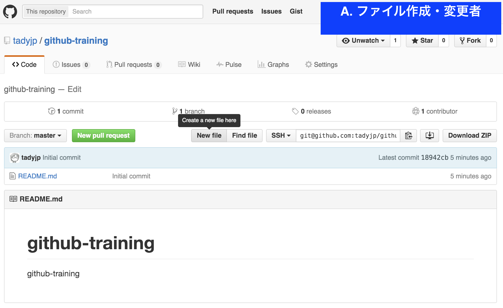Click the branch fork icon by 1 branch
This screenshot has width=503, height=308.
coord(175,111)
